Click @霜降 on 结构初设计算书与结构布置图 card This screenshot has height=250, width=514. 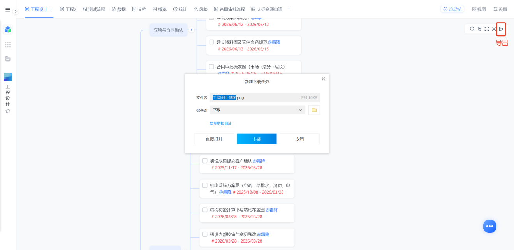(x=272, y=210)
